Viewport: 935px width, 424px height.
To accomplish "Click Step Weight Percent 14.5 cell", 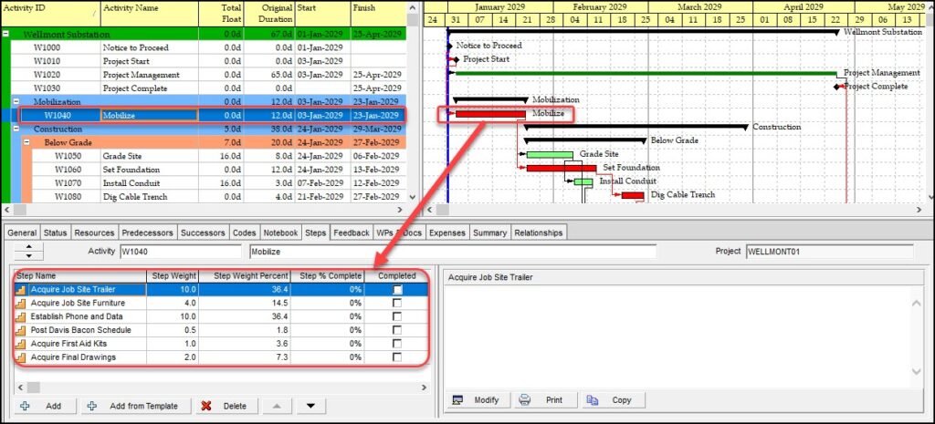I will point(245,303).
